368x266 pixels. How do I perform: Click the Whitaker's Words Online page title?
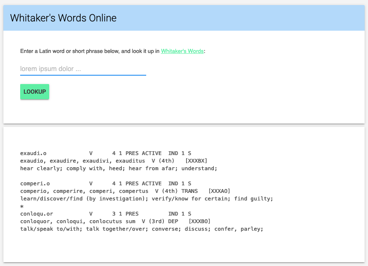point(63,18)
